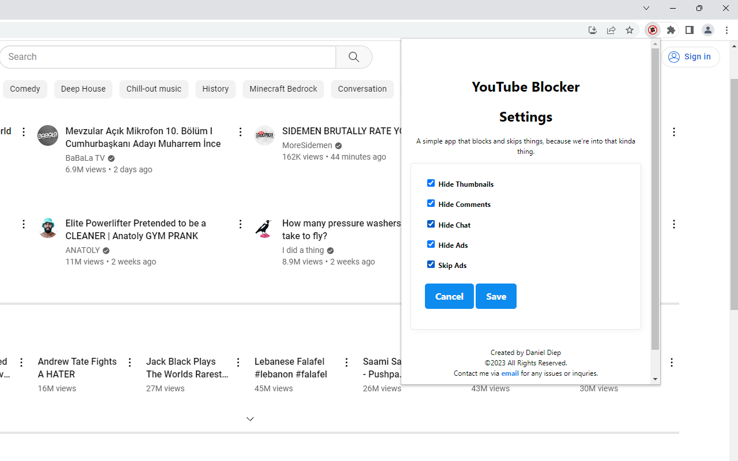Open options for Lebanese Falafel short
738x461 pixels.
(x=347, y=362)
